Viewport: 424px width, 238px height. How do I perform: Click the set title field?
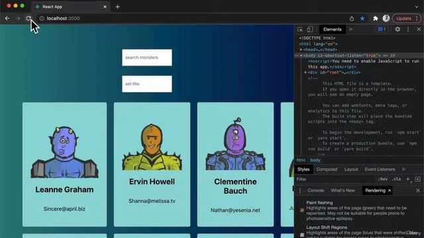click(x=147, y=84)
